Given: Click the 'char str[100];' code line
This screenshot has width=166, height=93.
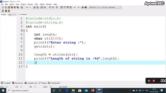Looking at the screenshot, I should (x=49, y=38).
